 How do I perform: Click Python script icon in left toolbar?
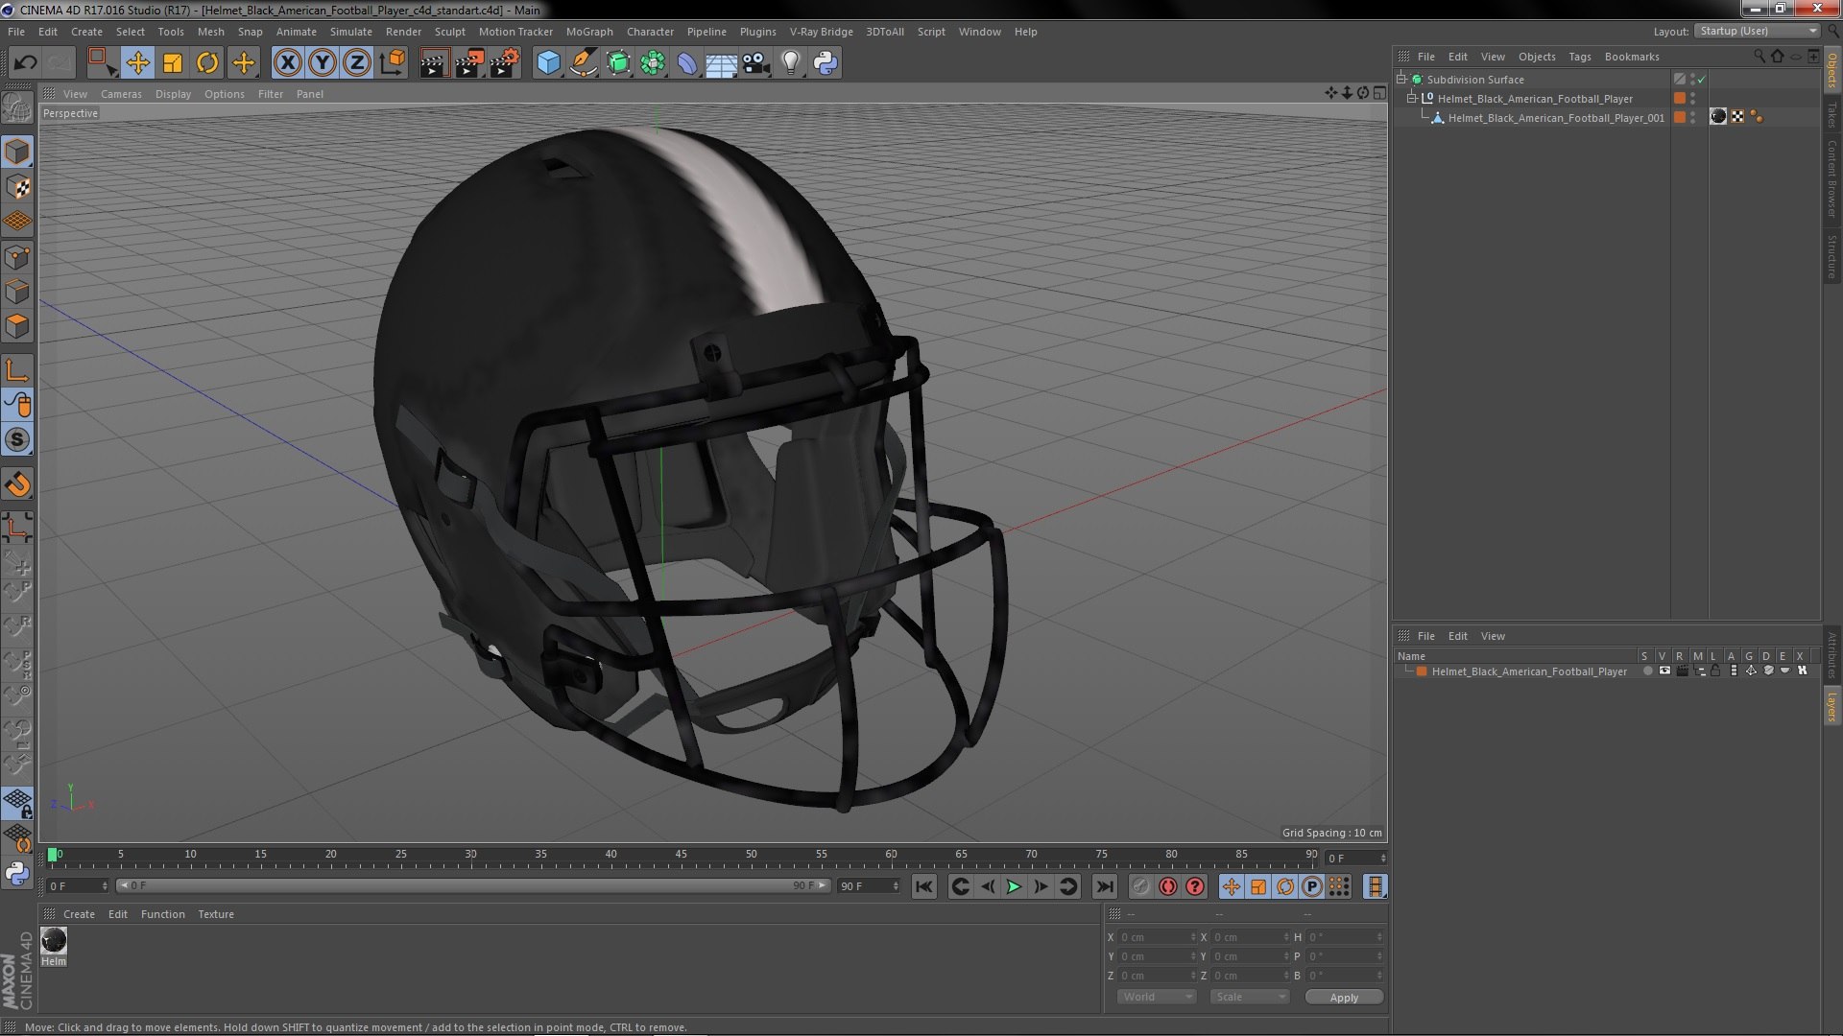17,872
